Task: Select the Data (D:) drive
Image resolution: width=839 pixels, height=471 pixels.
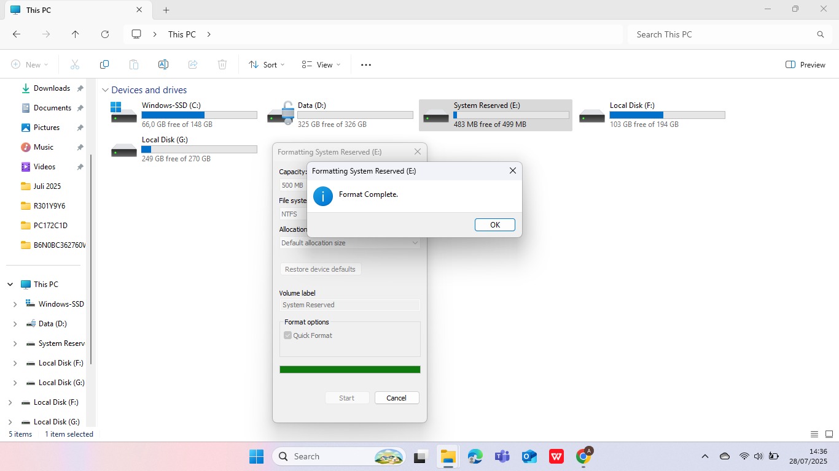Action: pos(340,115)
